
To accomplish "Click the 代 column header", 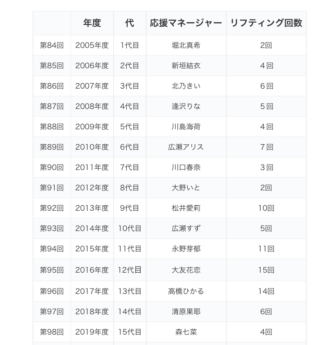I will click(x=129, y=23).
